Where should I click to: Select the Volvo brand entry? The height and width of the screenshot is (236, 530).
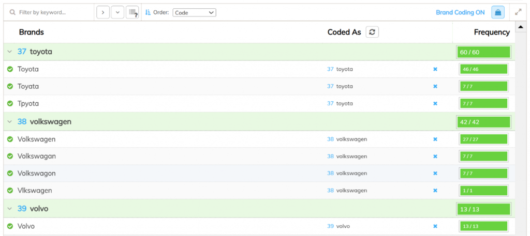click(26, 226)
